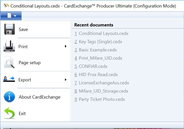184x129 pixels.
Task: Click the Export person-arrow icon
Action: point(9,79)
